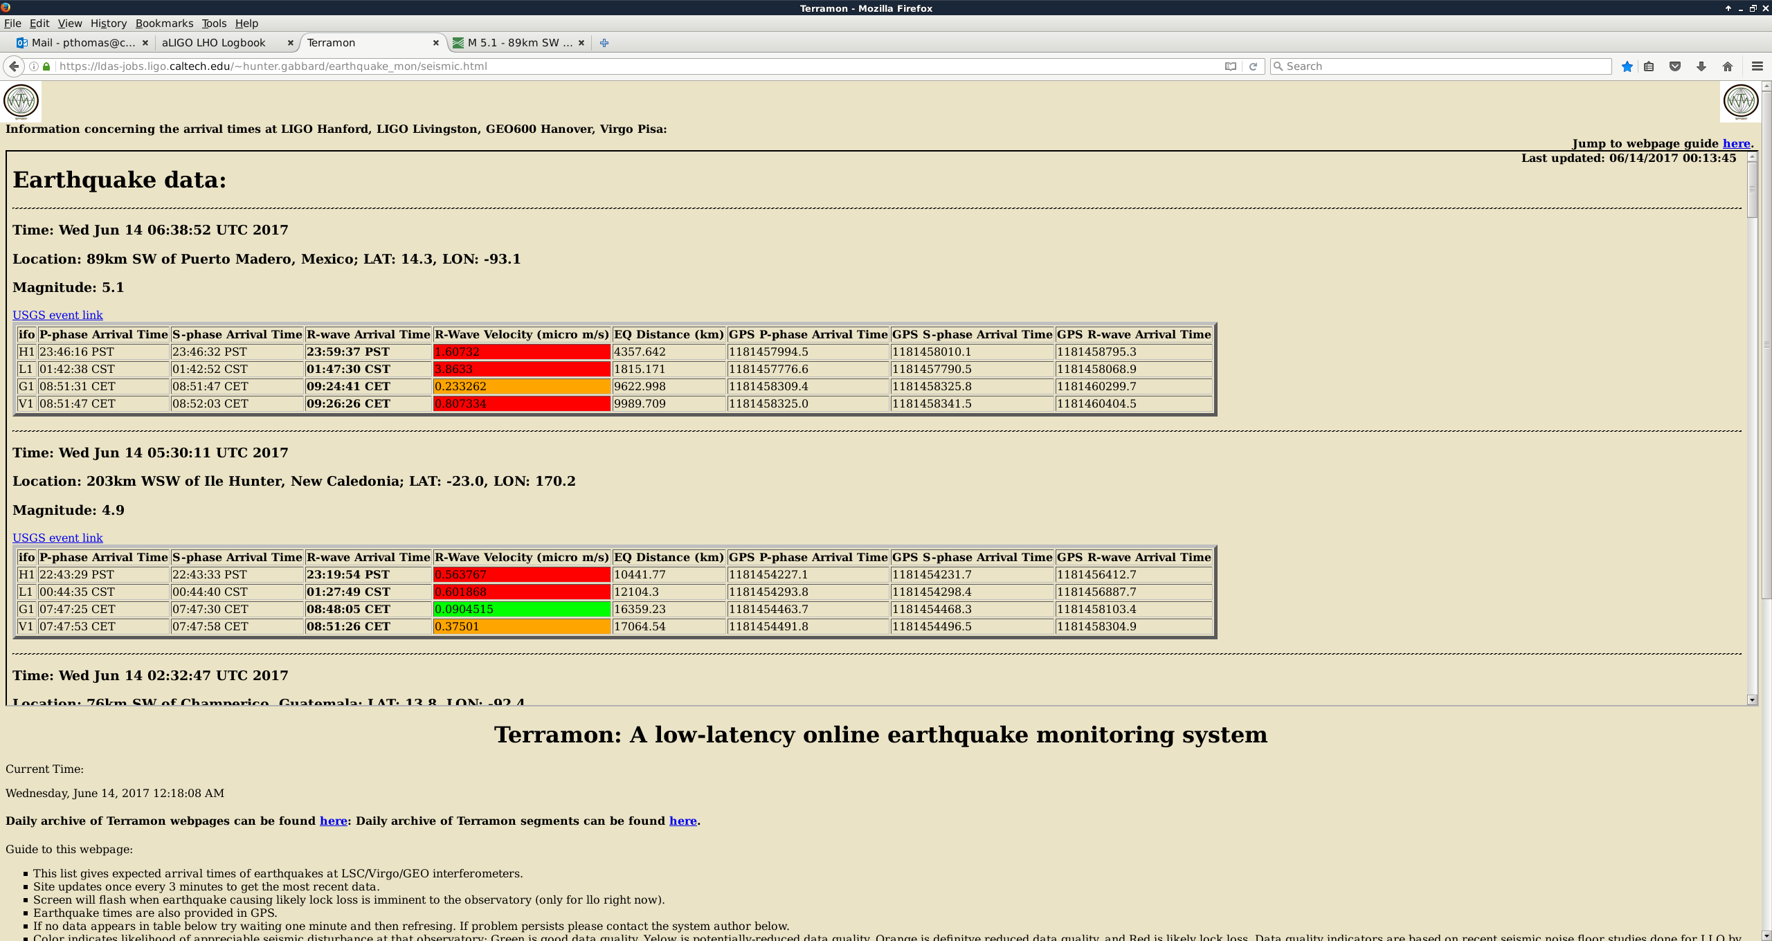Viewport: 1772px width, 941px height.
Task: Open Terramon segments archive here link
Action: tap(682, 821)
